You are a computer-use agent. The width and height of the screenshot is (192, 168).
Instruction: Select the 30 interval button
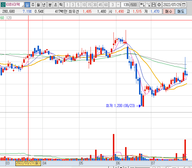click(x=95, y=5)
